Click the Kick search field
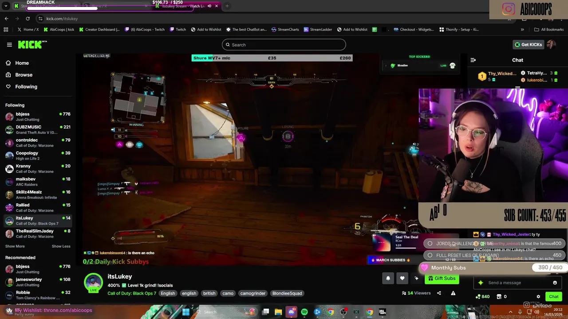The image size is (568, 319). pos(284,45)
